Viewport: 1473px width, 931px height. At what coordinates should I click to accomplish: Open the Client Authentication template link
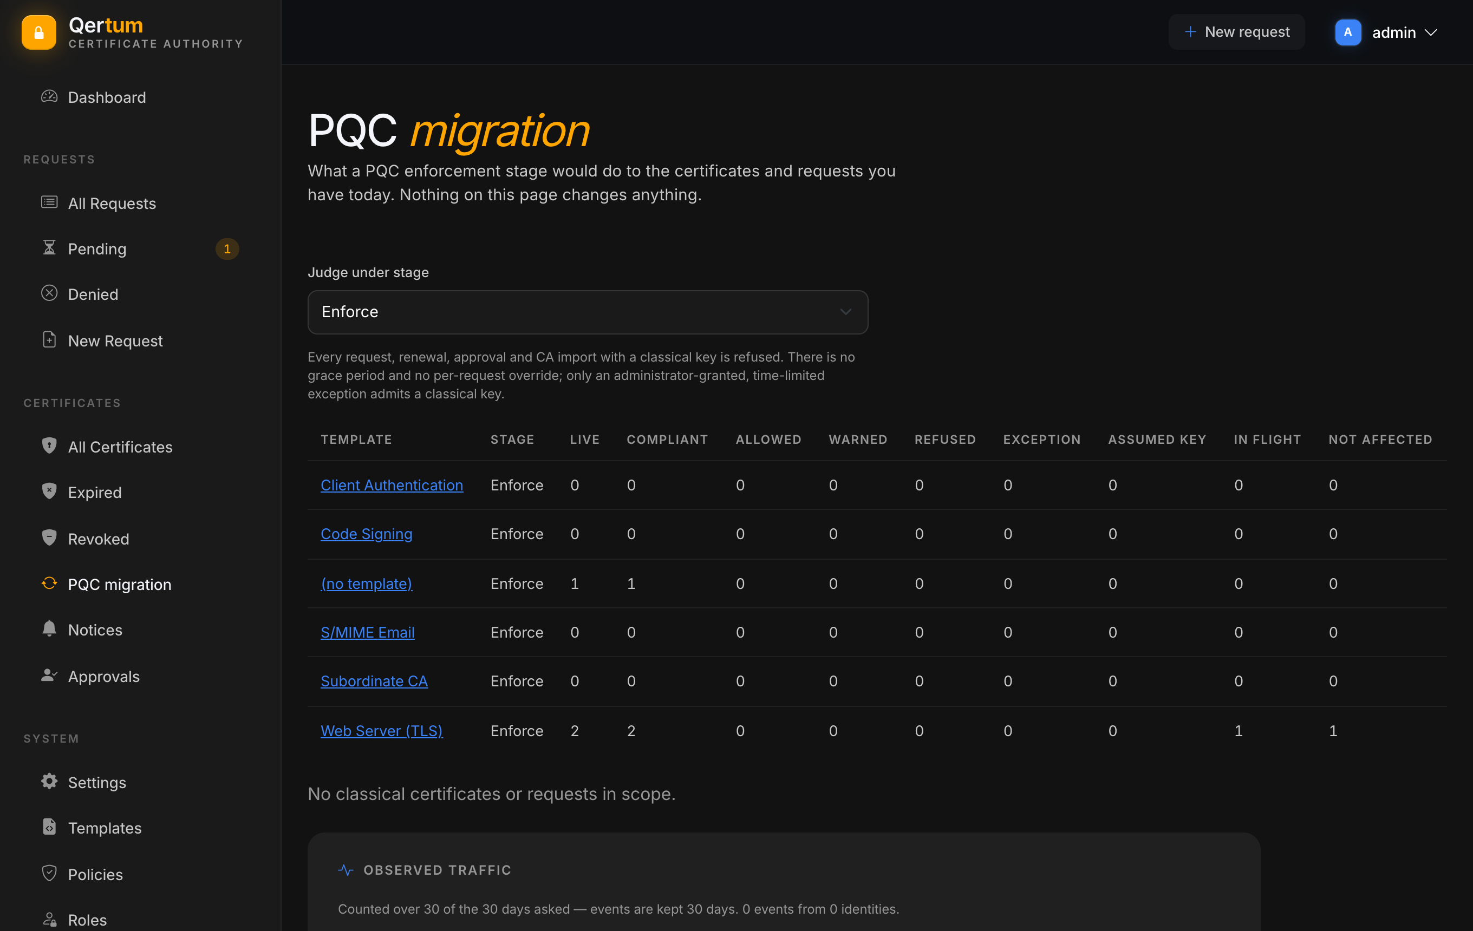click(392, 485)
